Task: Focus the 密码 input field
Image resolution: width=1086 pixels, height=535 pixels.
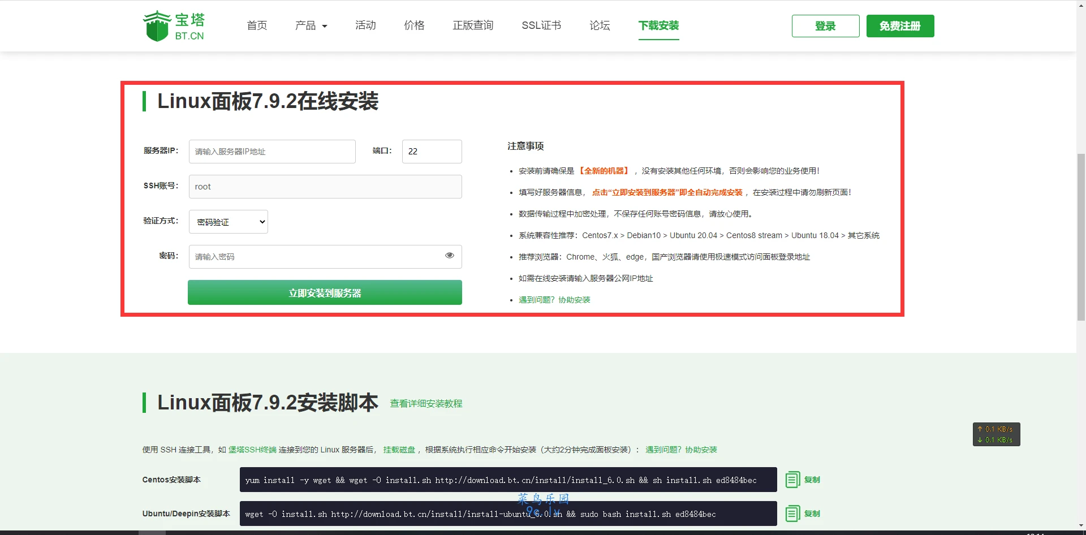Action: pos(325,257)
